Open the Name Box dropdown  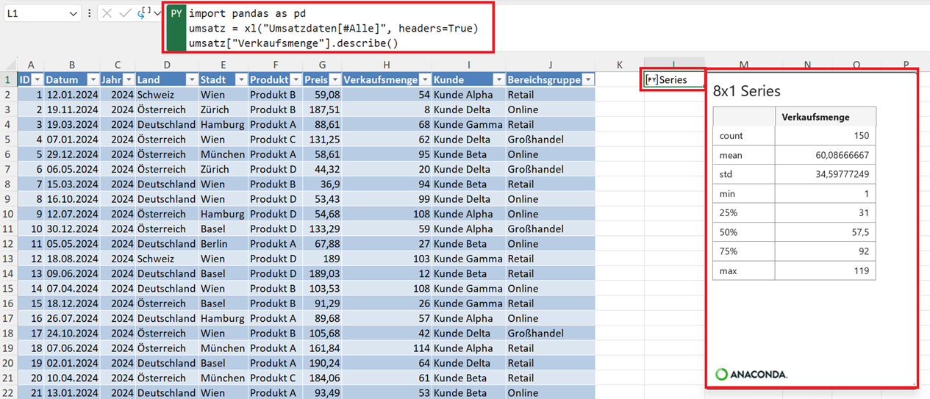click(73, 14)
